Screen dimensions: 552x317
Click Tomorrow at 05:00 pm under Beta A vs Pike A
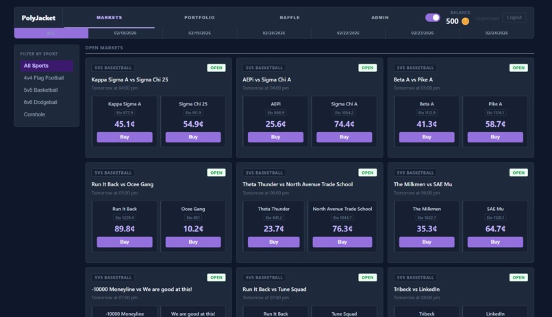pyautogui.click(x=416, y=88)
